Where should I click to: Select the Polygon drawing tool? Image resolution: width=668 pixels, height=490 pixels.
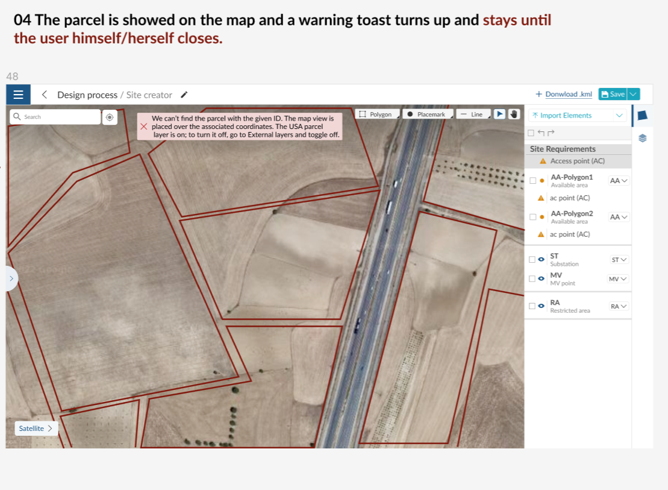[377, 115]
